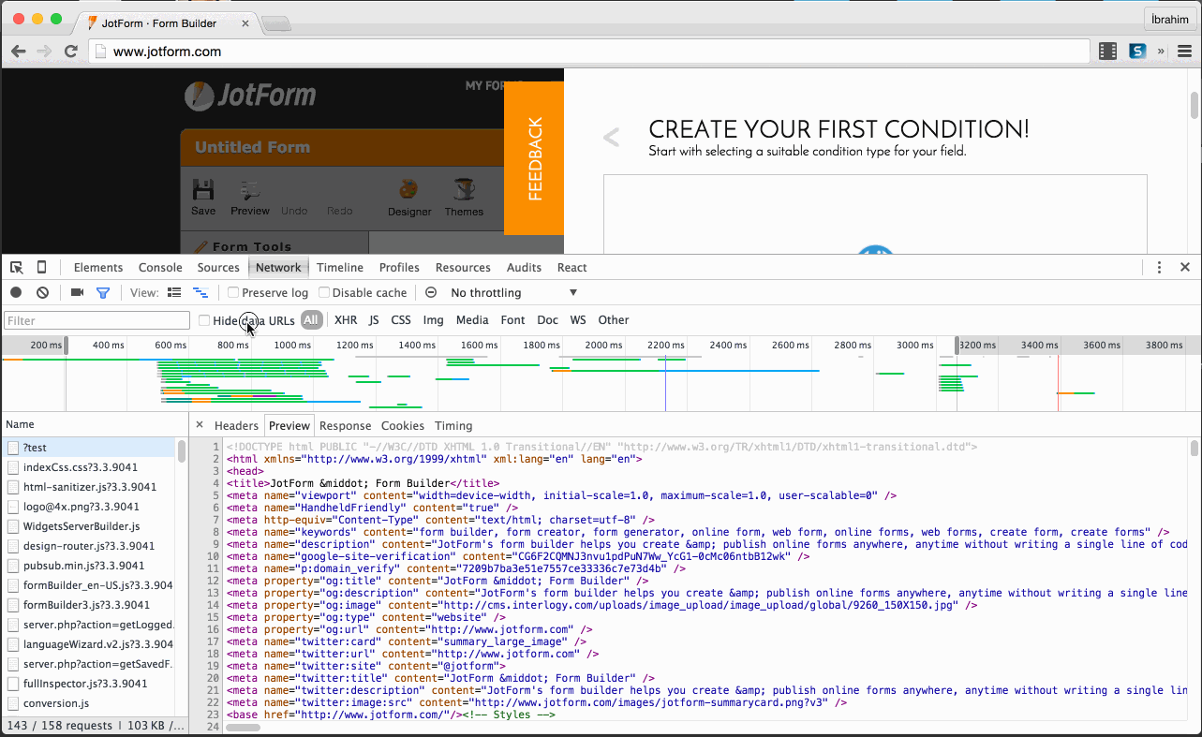The height and width of the screenshot is (737, 1202).
Task: Open the Designer tool in JotForm
Action: click(x=409, y=198)
